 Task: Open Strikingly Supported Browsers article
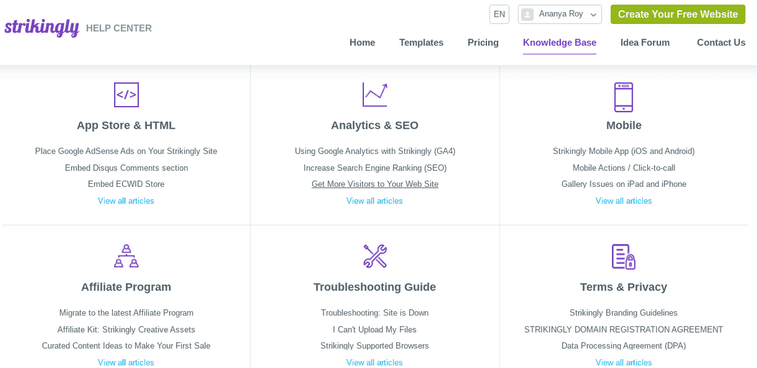point(375,346)
